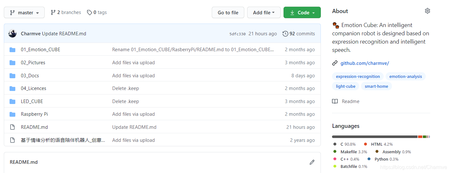Click the orange HTML segment of languages bar
Viewport: 450px width, 173px height.
[420, 137]
